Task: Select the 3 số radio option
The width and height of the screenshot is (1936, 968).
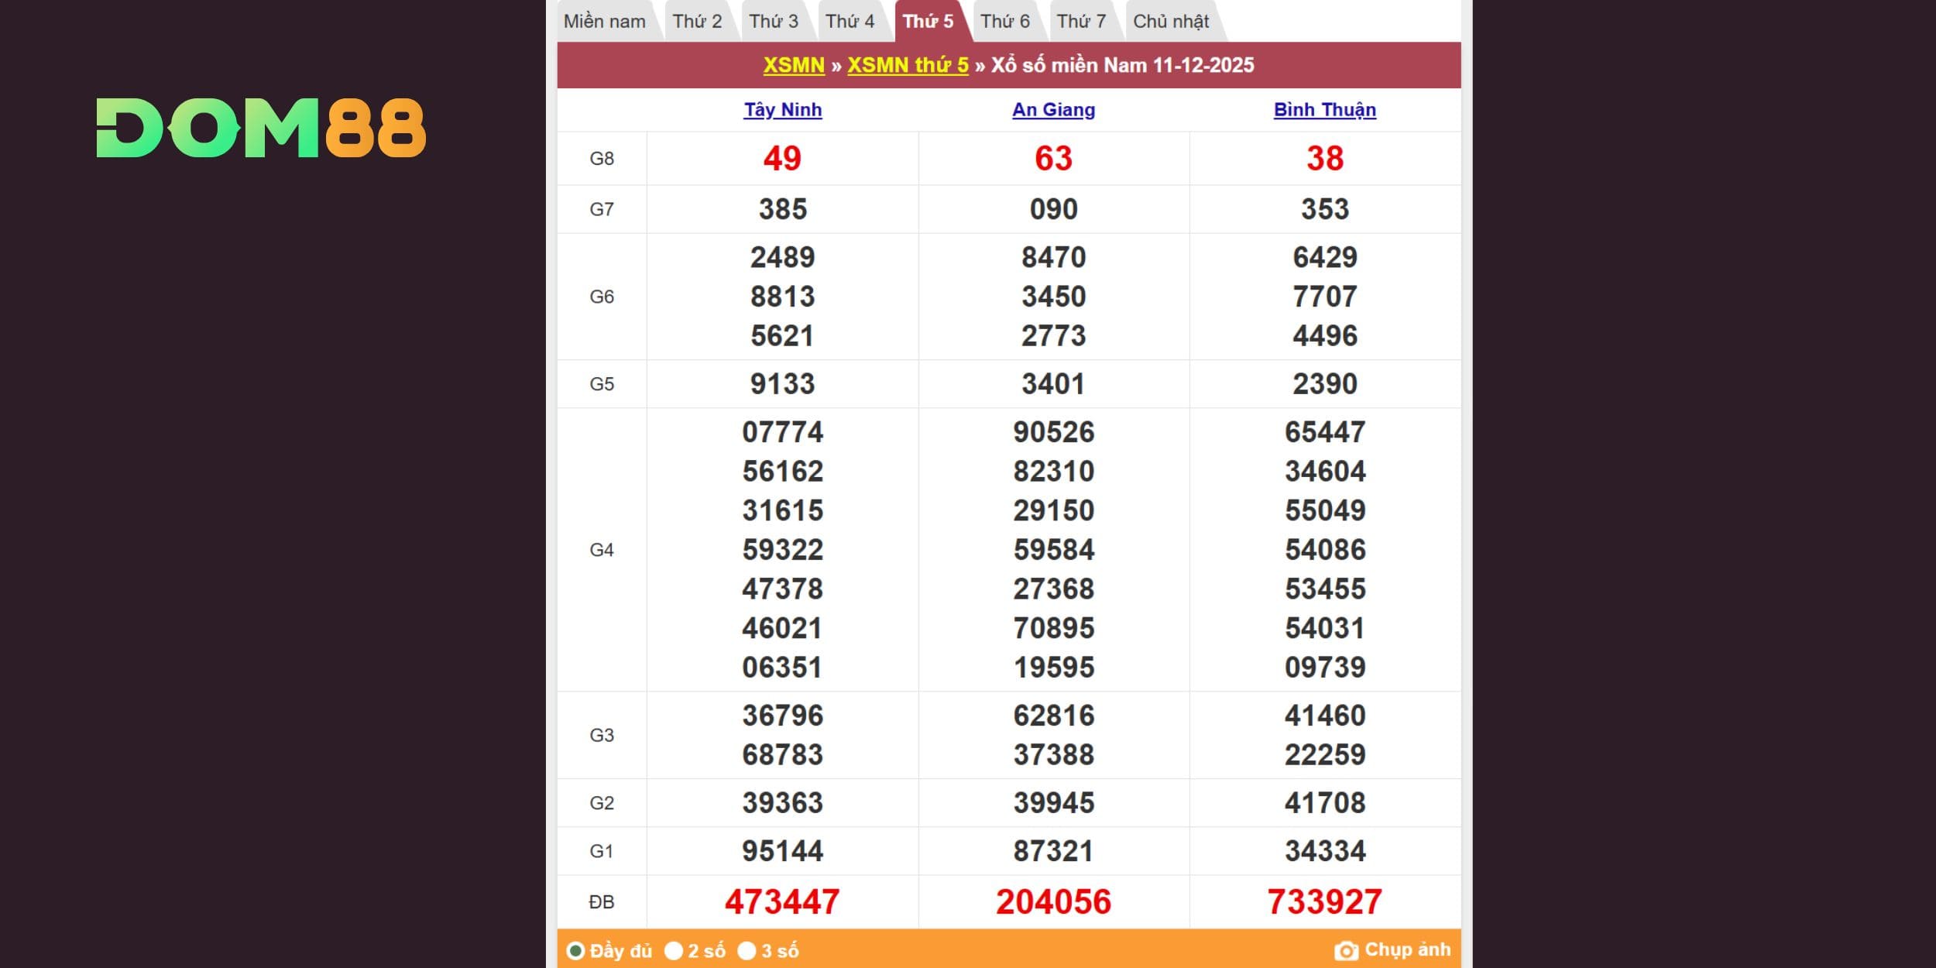Action: tap(747, 951)
